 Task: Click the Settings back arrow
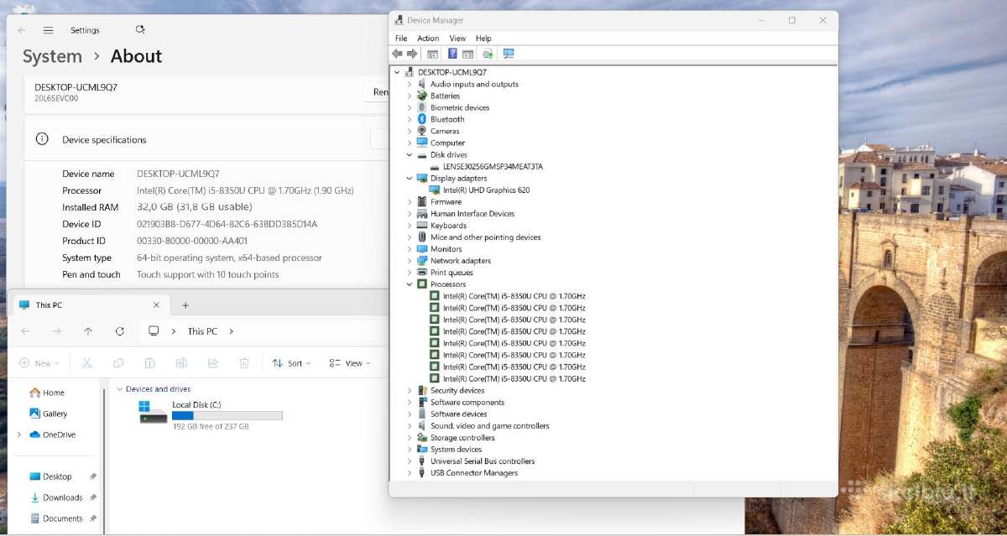[x=21, y=30]
